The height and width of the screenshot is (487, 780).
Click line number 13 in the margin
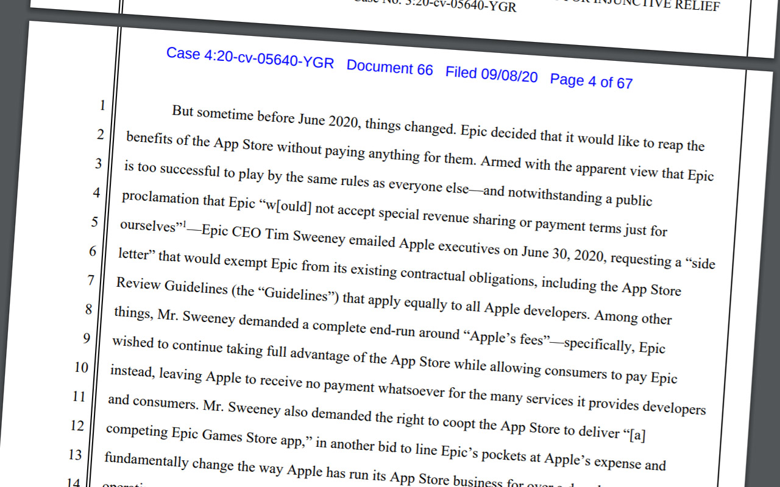coord(75,455)
